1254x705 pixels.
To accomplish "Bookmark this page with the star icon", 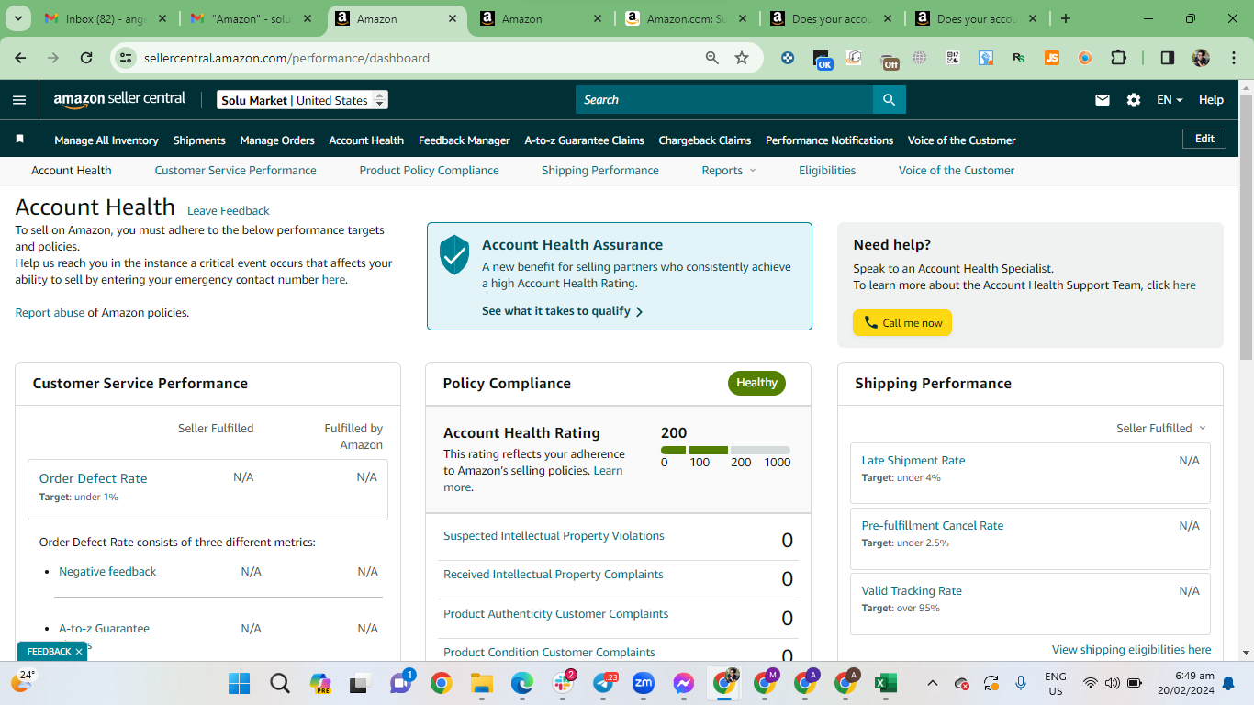I will (x=742, y=58).
